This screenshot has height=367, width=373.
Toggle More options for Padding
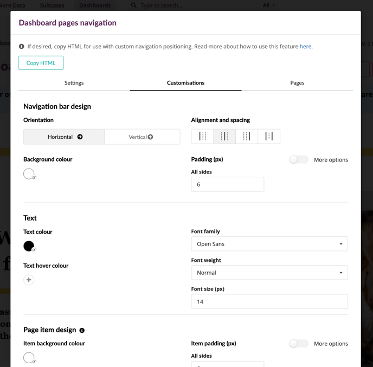(x=299, y=159)
